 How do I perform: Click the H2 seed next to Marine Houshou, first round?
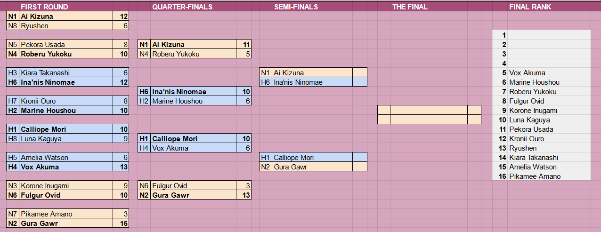click(x=13, y=111)
